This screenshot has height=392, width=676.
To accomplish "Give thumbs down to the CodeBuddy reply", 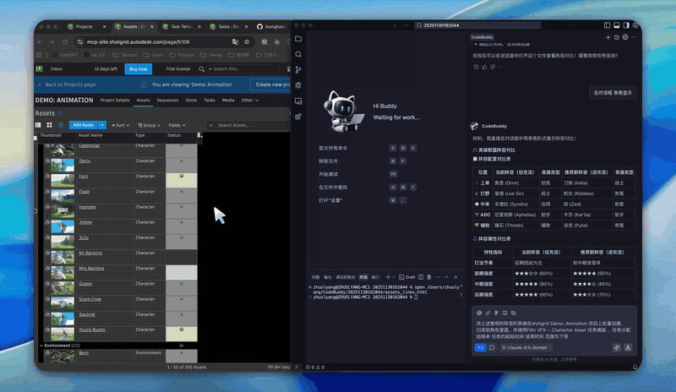I will click(493, 67).
